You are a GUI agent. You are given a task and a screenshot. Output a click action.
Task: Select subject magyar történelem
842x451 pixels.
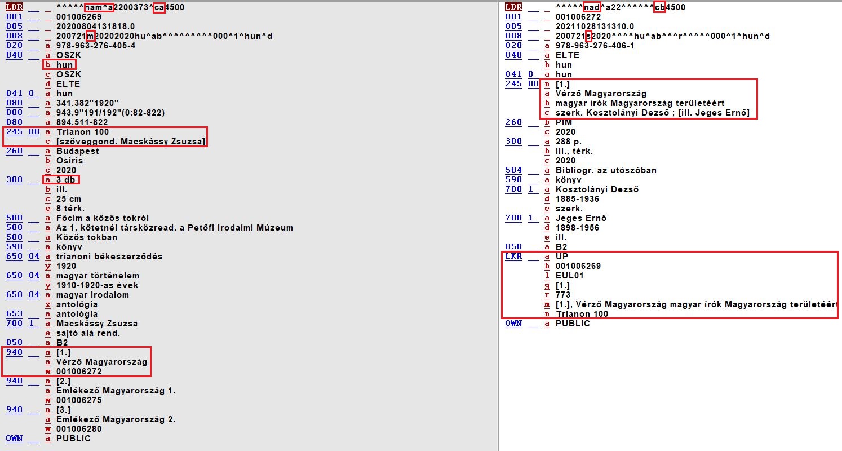[x=98, y=276]
